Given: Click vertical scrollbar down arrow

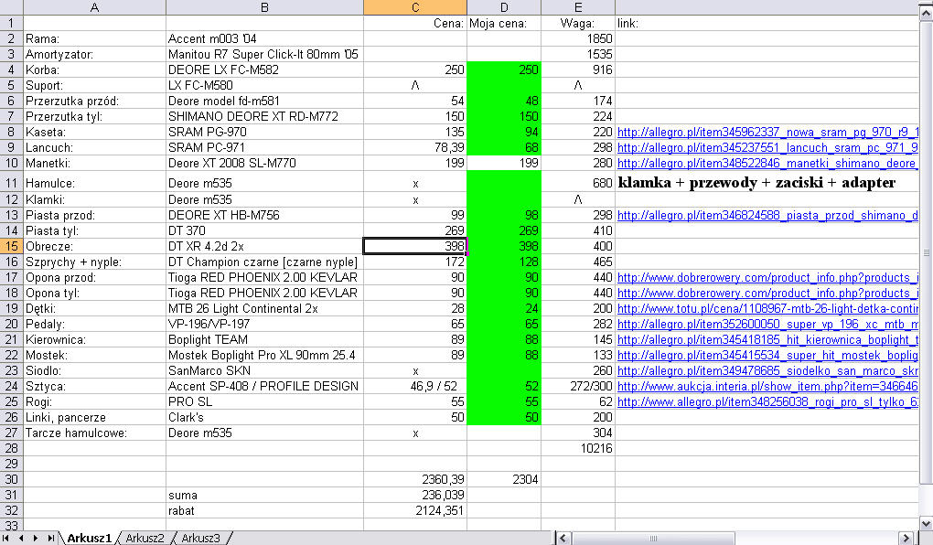Looking at the screenshot, I should coord(926,524).
